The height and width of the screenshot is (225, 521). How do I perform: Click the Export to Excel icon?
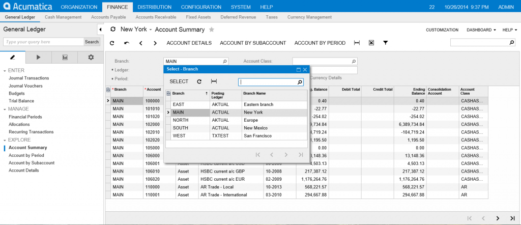[x=371, y=43]
